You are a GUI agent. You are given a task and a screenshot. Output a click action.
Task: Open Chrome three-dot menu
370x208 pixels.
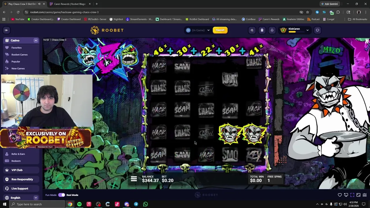pos(366,12)
